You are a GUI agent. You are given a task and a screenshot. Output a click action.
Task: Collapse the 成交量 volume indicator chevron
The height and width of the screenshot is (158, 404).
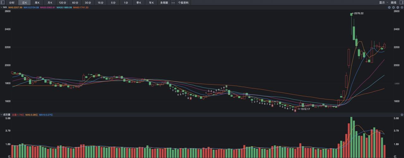click(1, 115)
